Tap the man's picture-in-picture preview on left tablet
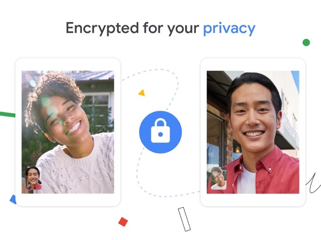Screen dimensions: 321x240 (33, 179)
